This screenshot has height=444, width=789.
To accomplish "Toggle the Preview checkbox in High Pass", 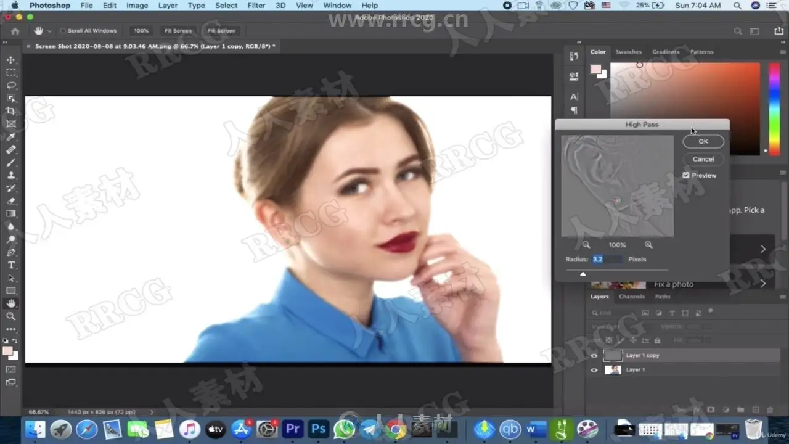I will (x=686, y=175).
